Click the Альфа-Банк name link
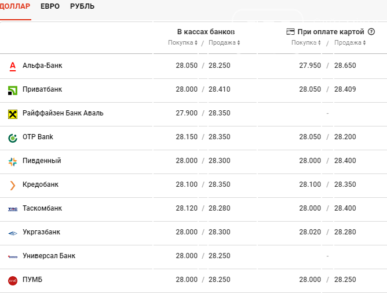 (x=42, y=66)
